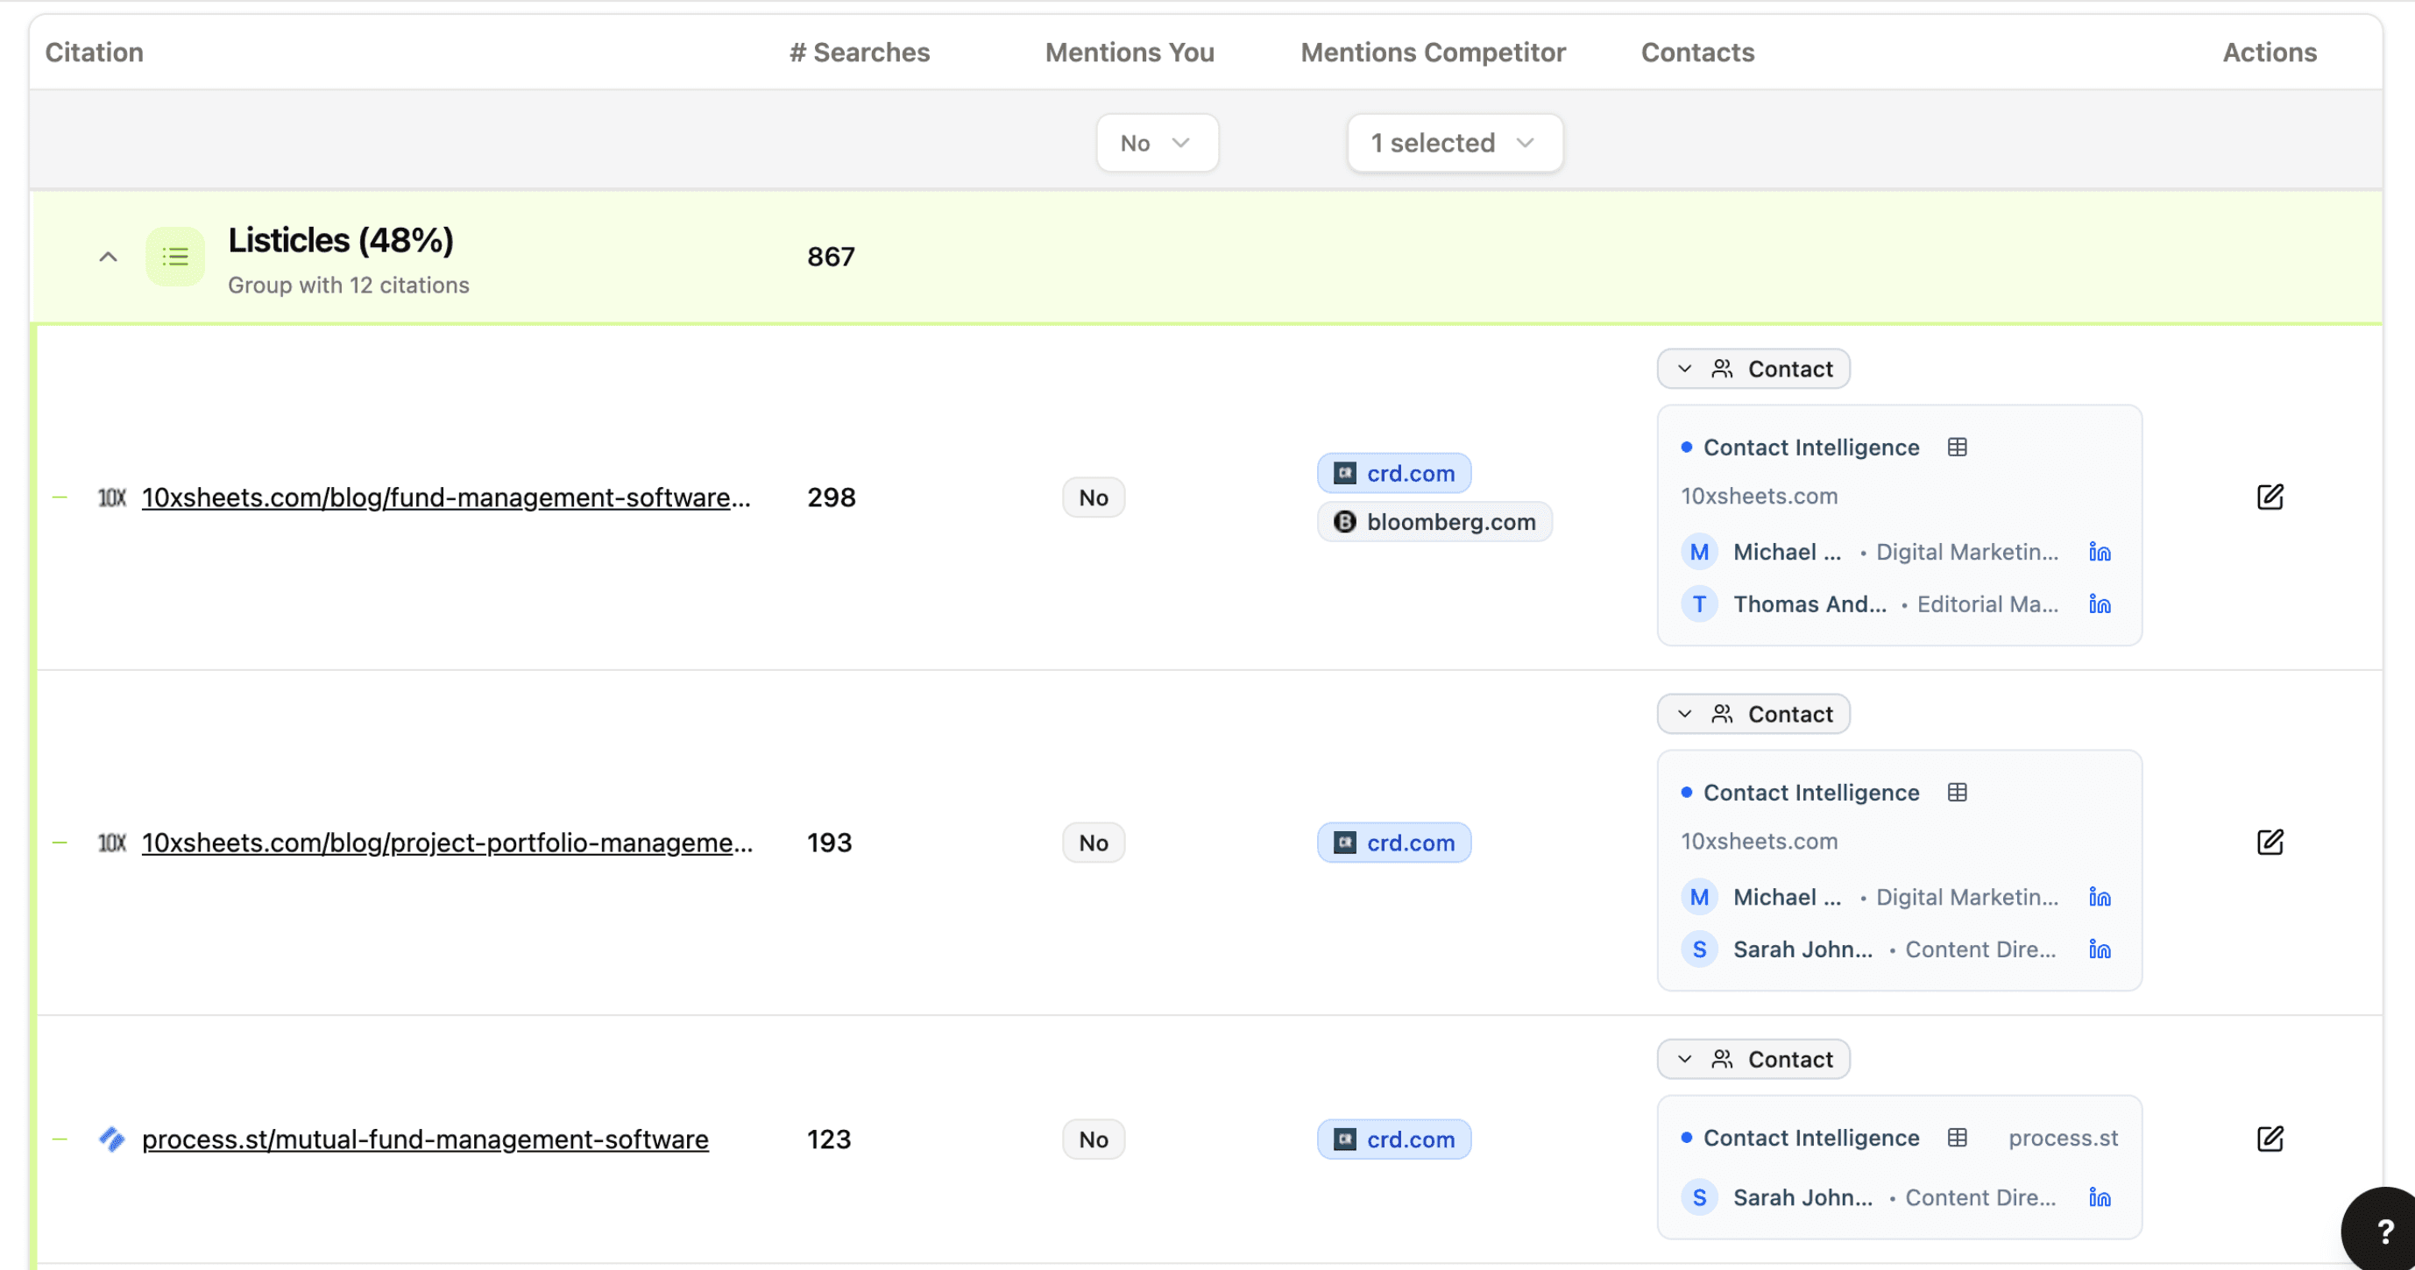
Task: Sort by the # Searches column header
Action: (859, 53)
